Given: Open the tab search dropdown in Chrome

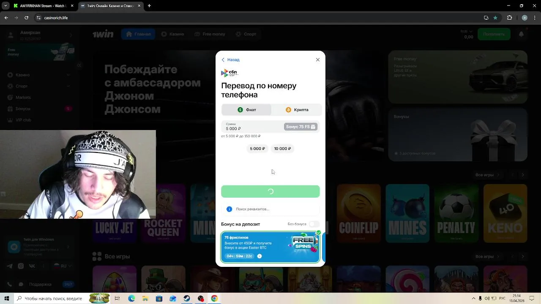Looking at the screenshot, I should 6,6.
